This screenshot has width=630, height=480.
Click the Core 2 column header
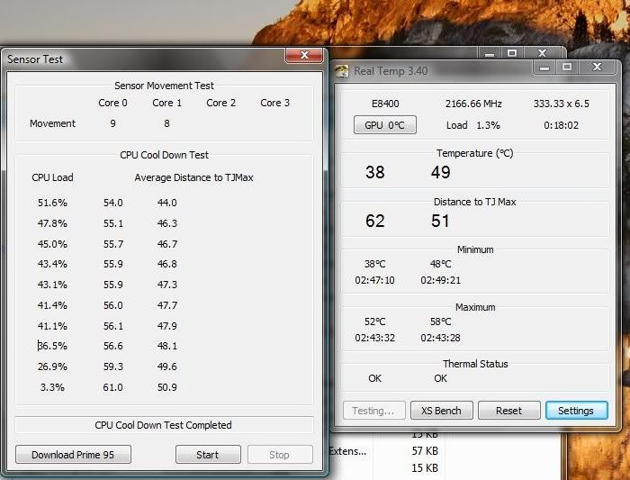(x=221, y=103)
